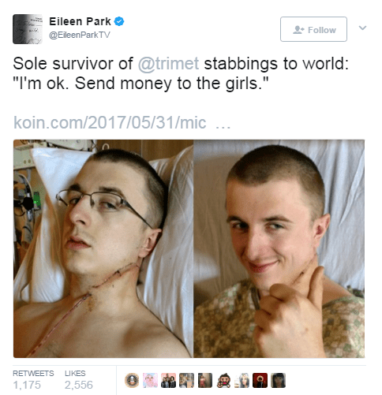Viewport: 382px width, 395px height.
Task: Click Eileen Park's profile avatar
Action: [x=28, y=29]
